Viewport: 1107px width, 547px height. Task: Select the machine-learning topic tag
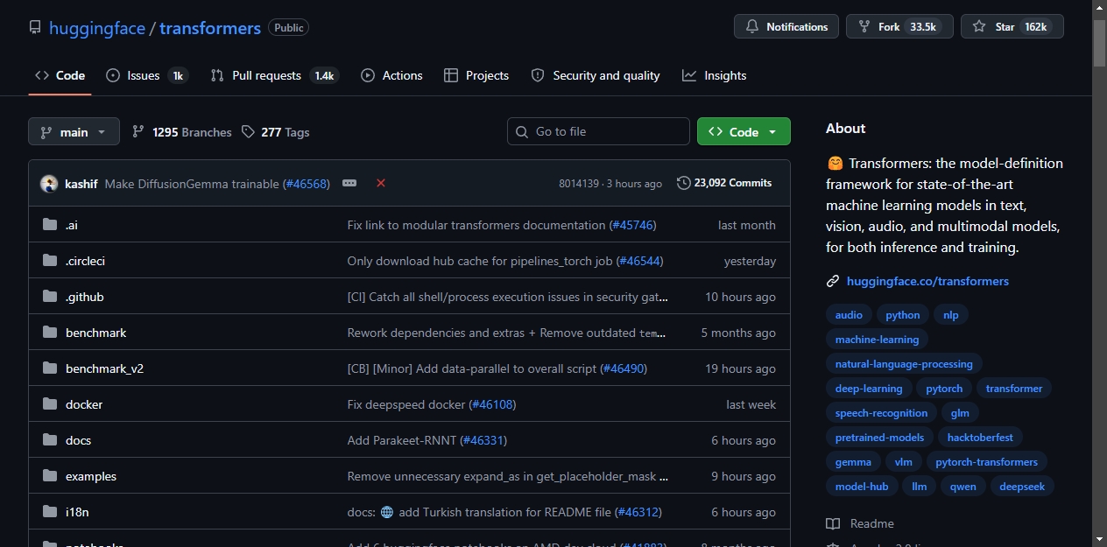(877, 340)
